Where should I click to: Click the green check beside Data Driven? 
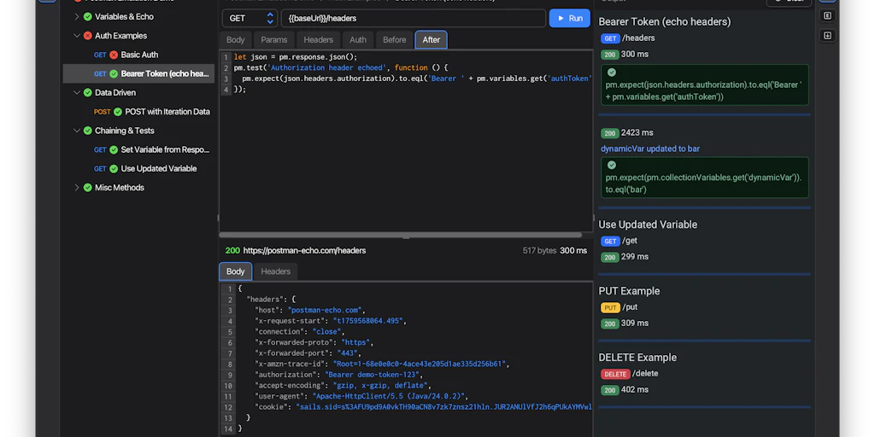87,93
